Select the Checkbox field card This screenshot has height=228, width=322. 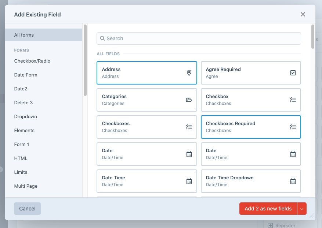pos(251,100)
